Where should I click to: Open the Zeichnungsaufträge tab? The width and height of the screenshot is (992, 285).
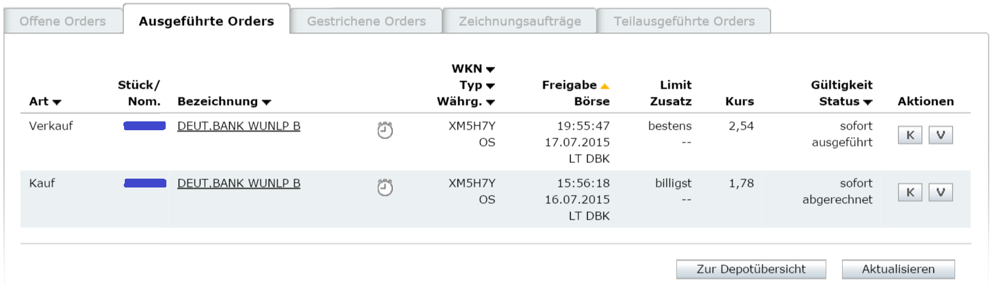[x=520, y=21]
